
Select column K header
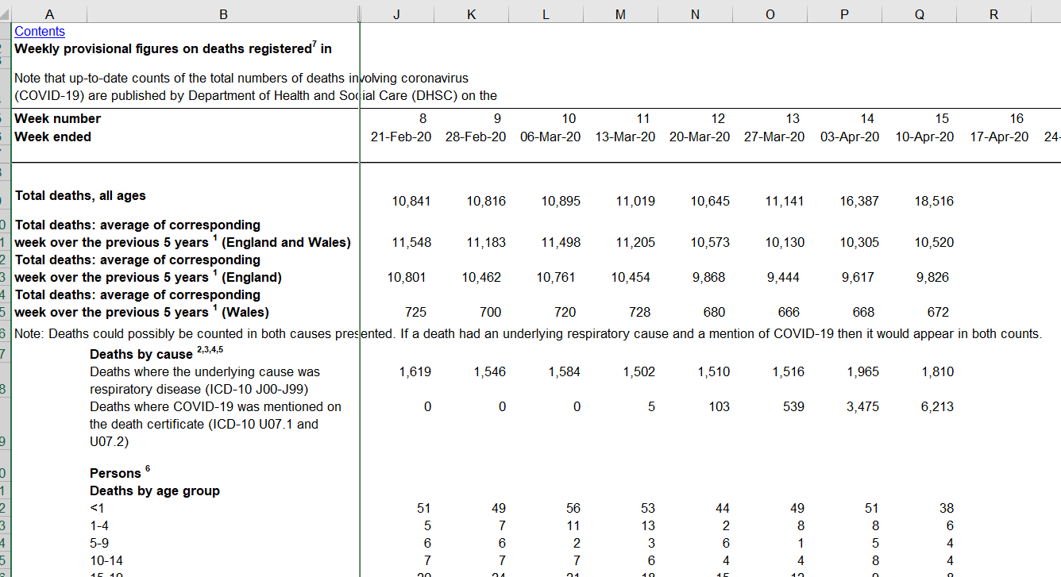point(472,14)
